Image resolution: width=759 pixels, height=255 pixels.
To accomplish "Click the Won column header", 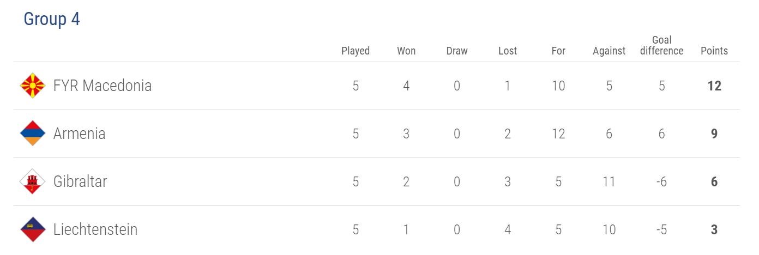I will click(406, 51).
